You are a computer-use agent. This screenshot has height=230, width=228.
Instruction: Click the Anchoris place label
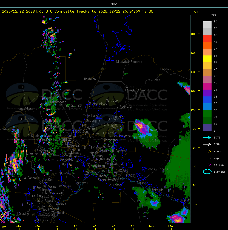(64, 186)
